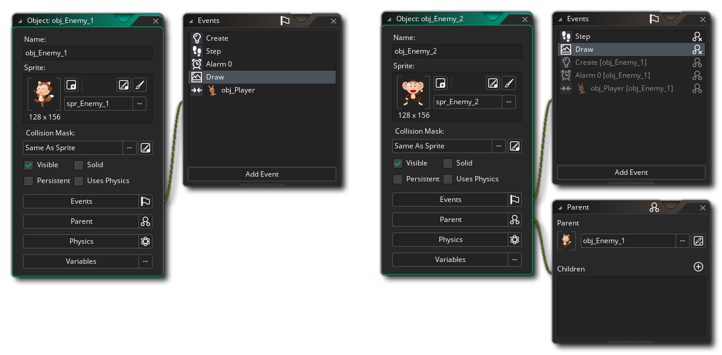The image size is (722, 355).
Task: Click Variables button in obj_Enemy_1
Action: [81, 261]
